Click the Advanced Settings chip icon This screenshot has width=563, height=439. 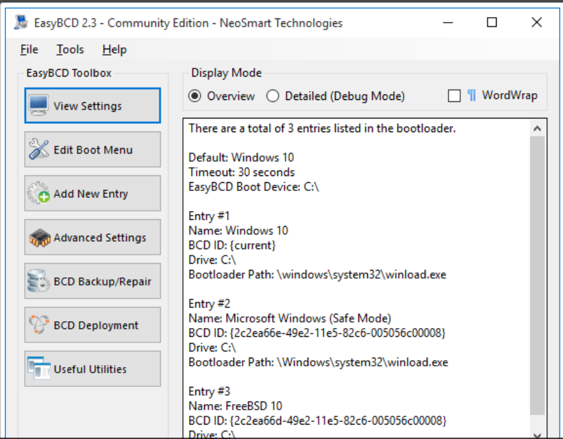point(39,238)
